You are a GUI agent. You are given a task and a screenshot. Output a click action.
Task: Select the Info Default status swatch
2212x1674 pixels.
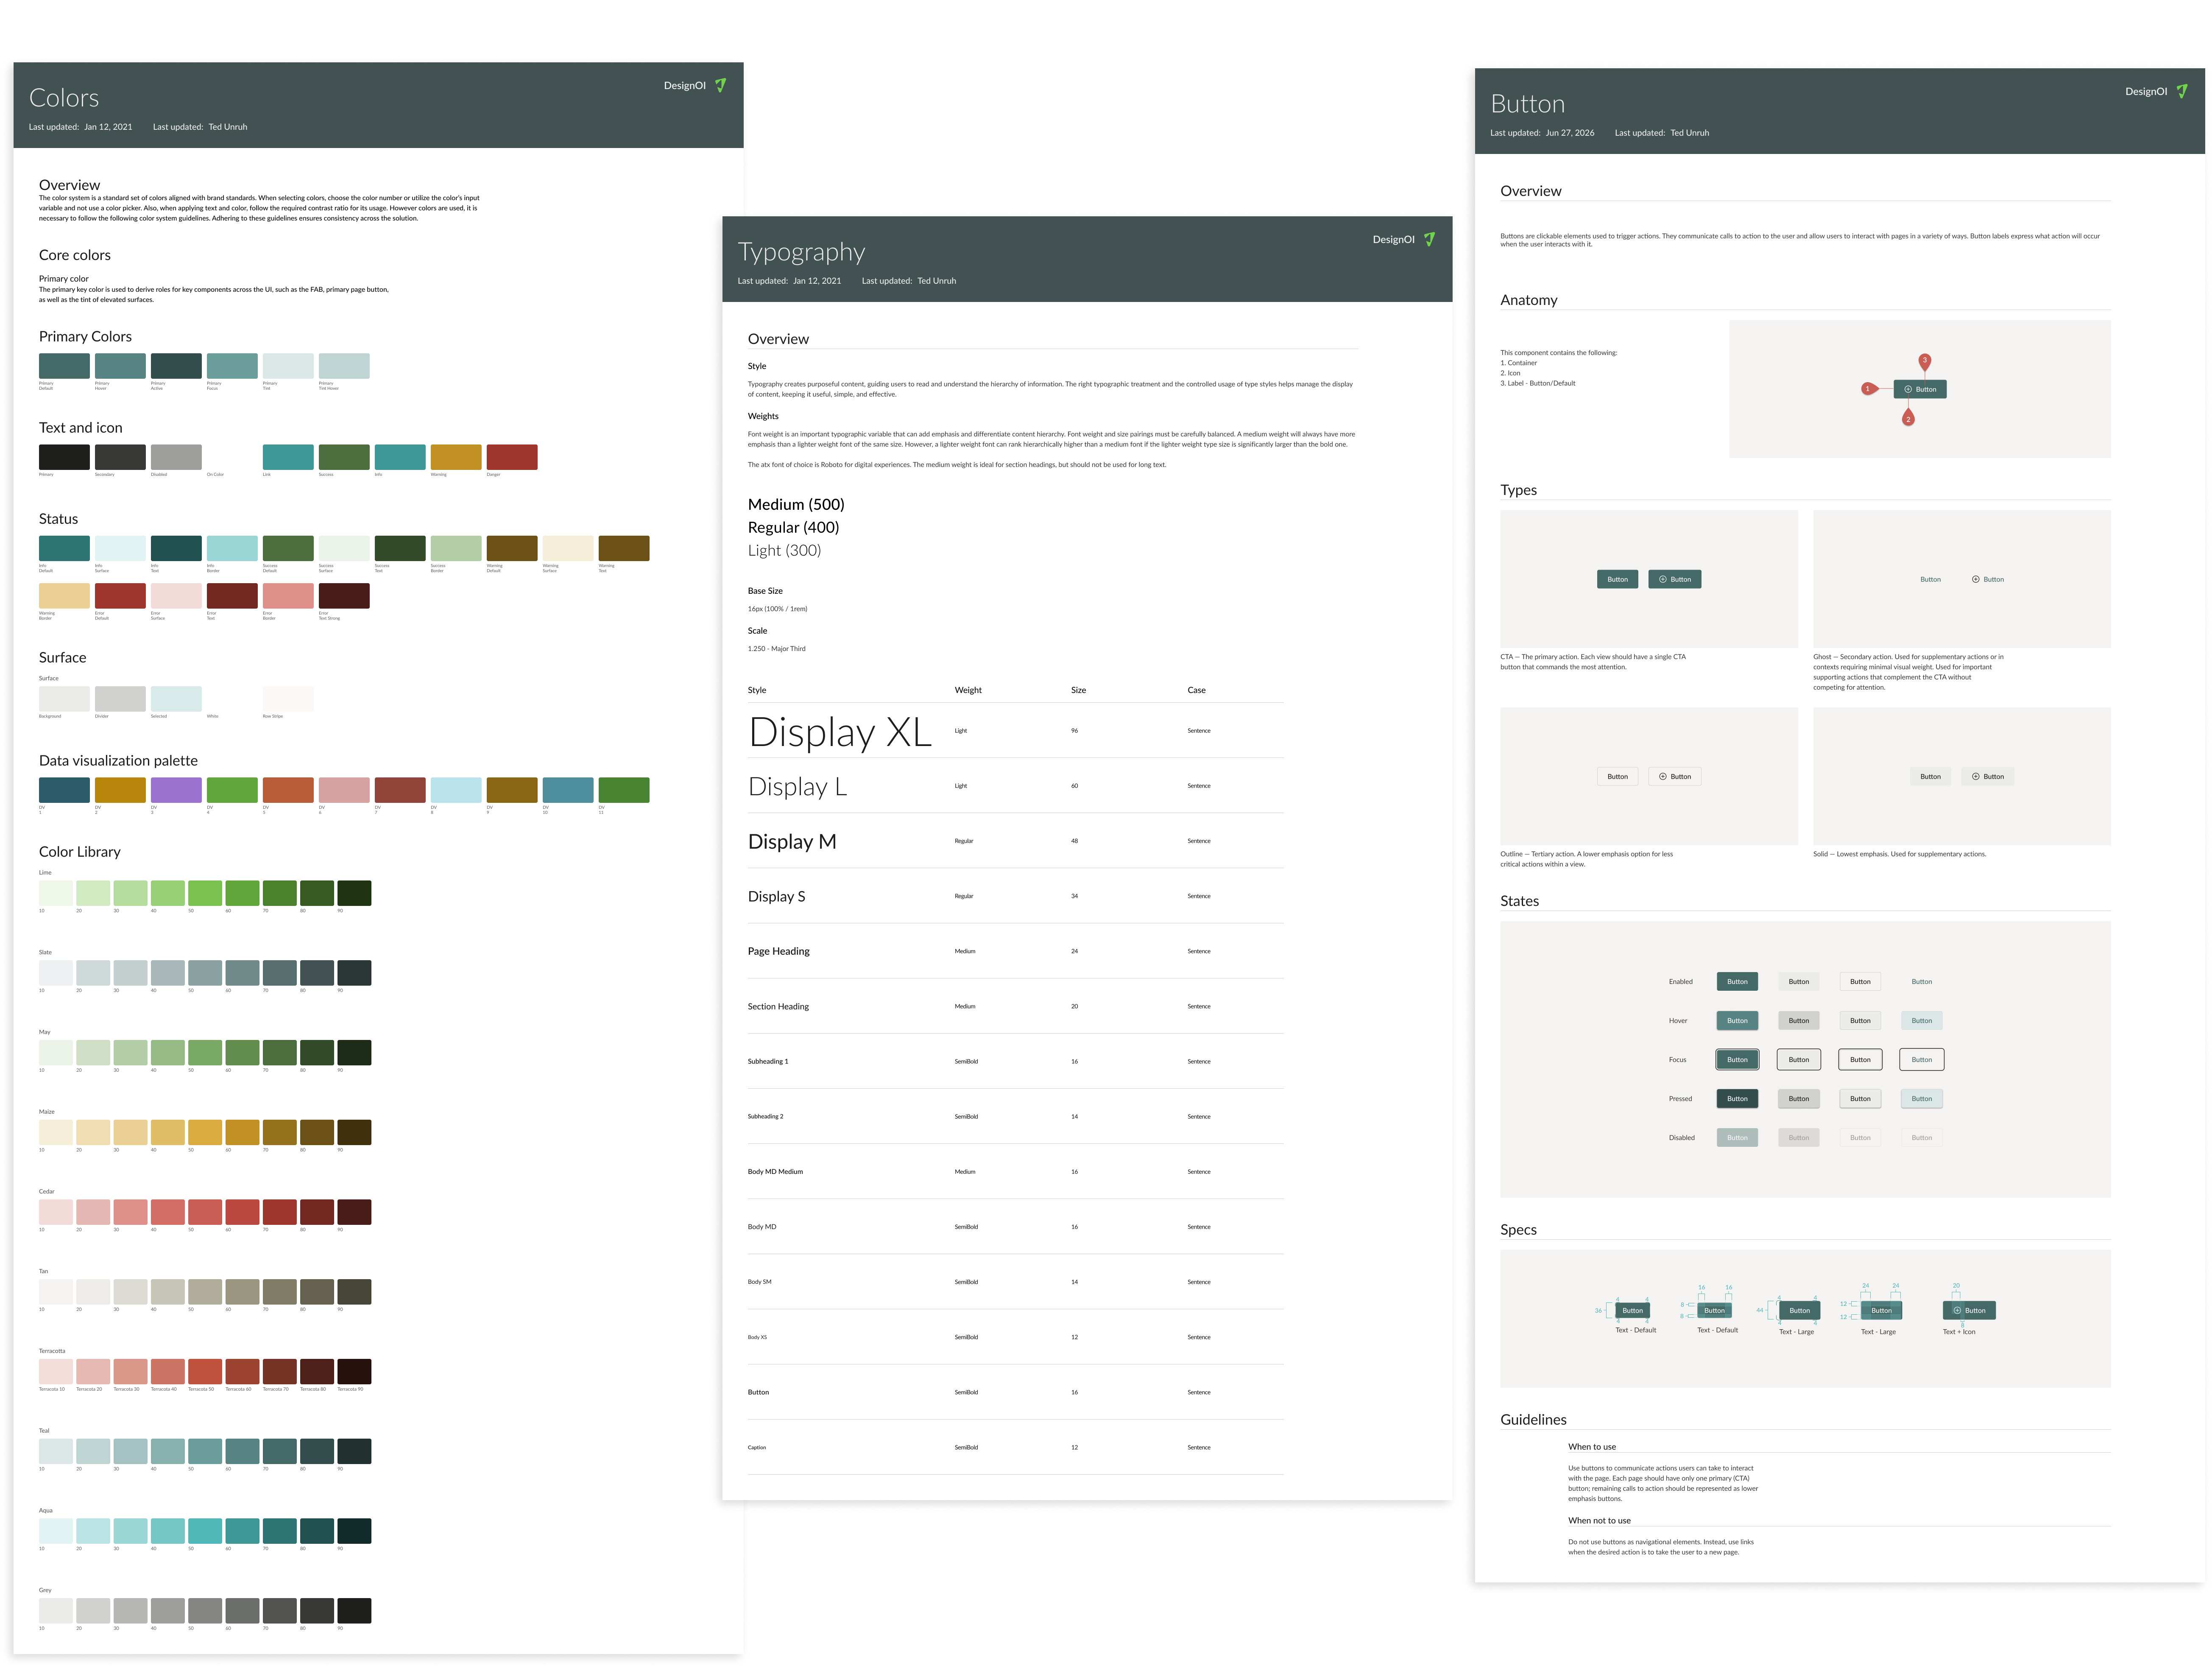tap(64, 548)
